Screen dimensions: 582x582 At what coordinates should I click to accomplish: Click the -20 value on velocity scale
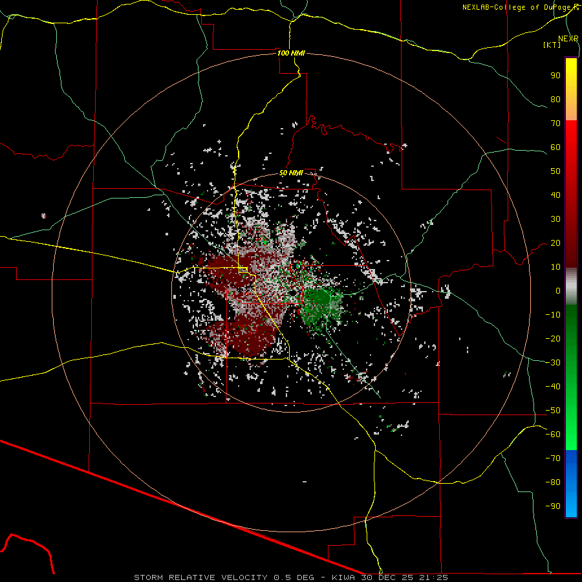click(x=553, y=339)
